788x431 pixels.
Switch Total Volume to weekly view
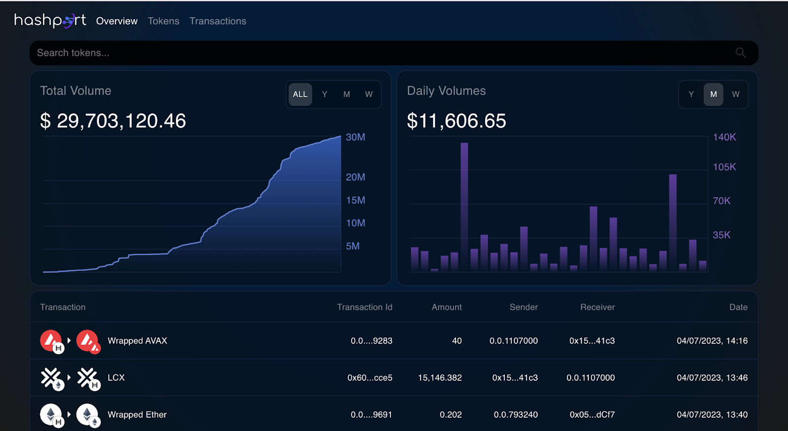pos(369,94)
